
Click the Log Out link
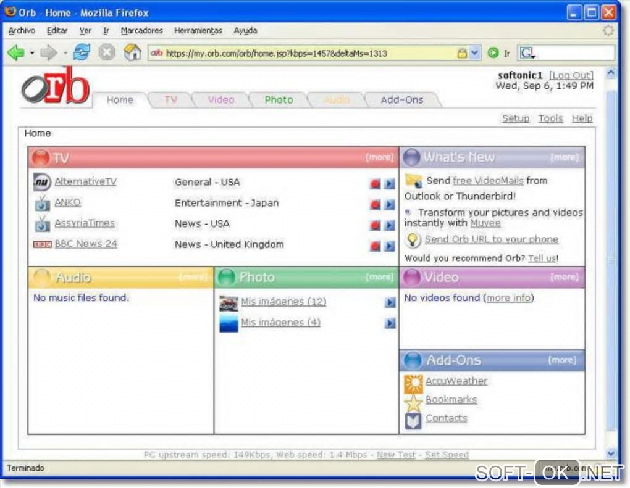pos(571,75)
